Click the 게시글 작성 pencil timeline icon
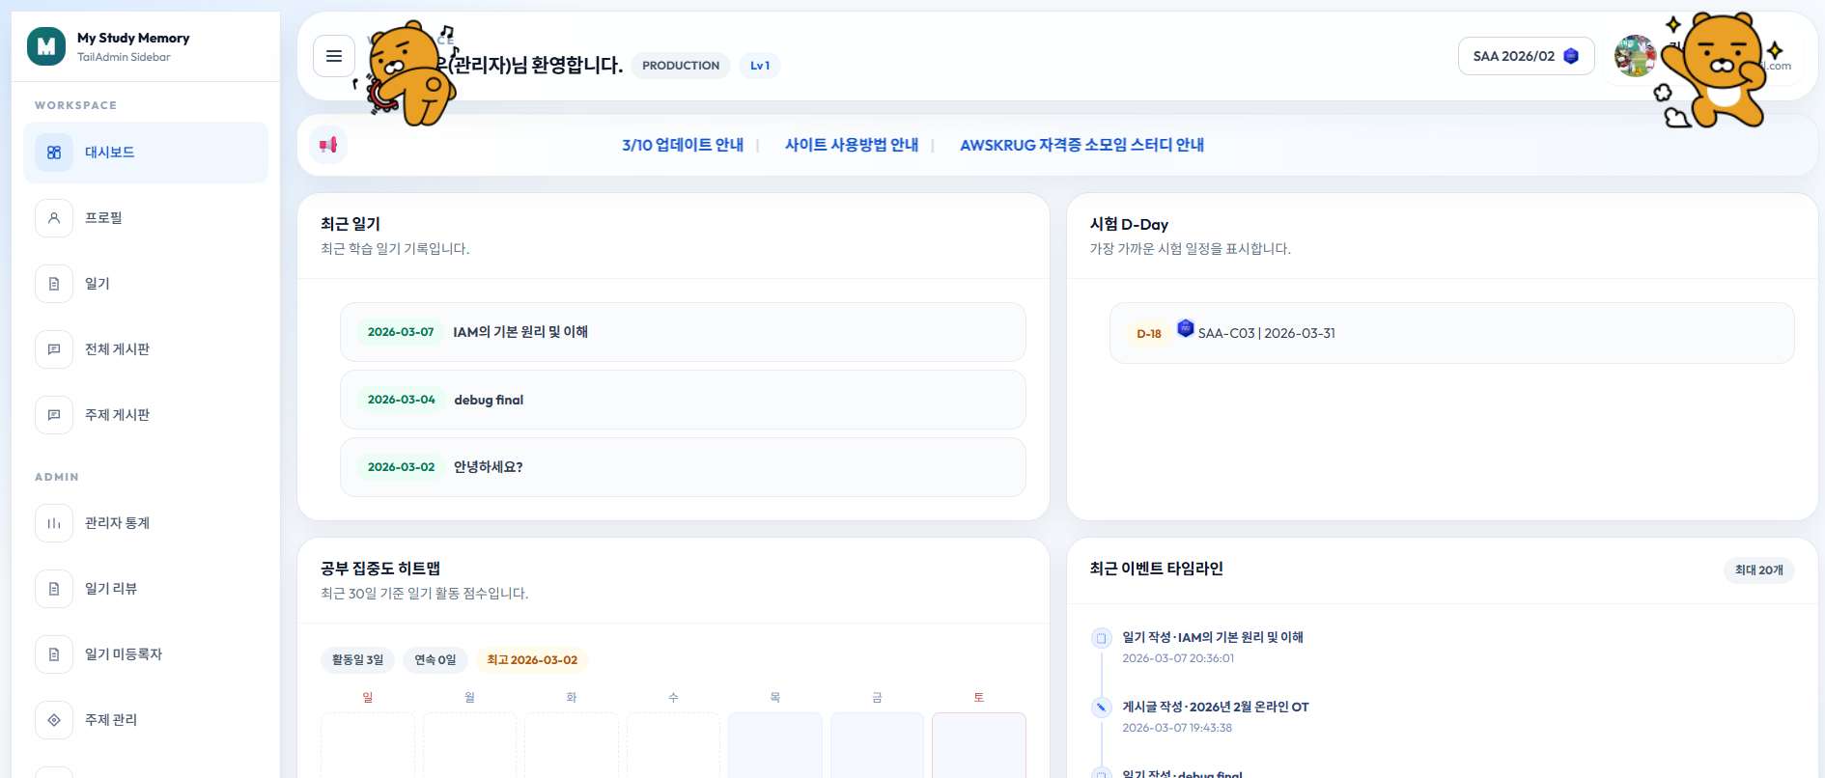Image resolution: width=1825 pixels, height=778 pixels. coord(1101,708)
